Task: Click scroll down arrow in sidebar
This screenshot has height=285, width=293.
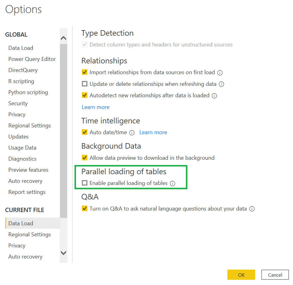Action: click(x=63, y=253)
